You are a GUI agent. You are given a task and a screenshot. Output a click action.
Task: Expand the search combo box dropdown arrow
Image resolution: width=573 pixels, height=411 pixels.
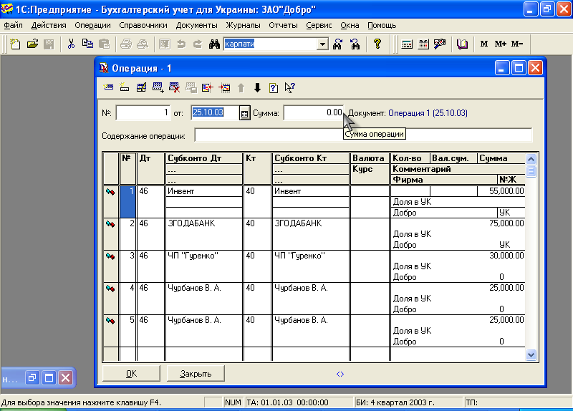pos(322,44)
